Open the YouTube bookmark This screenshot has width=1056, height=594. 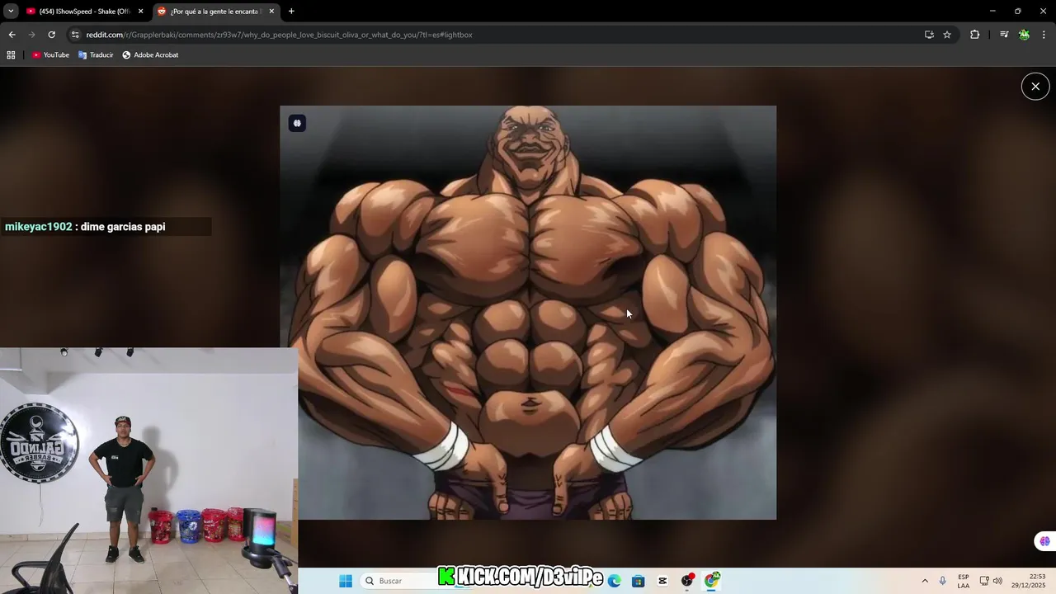(x=50, y=55)
